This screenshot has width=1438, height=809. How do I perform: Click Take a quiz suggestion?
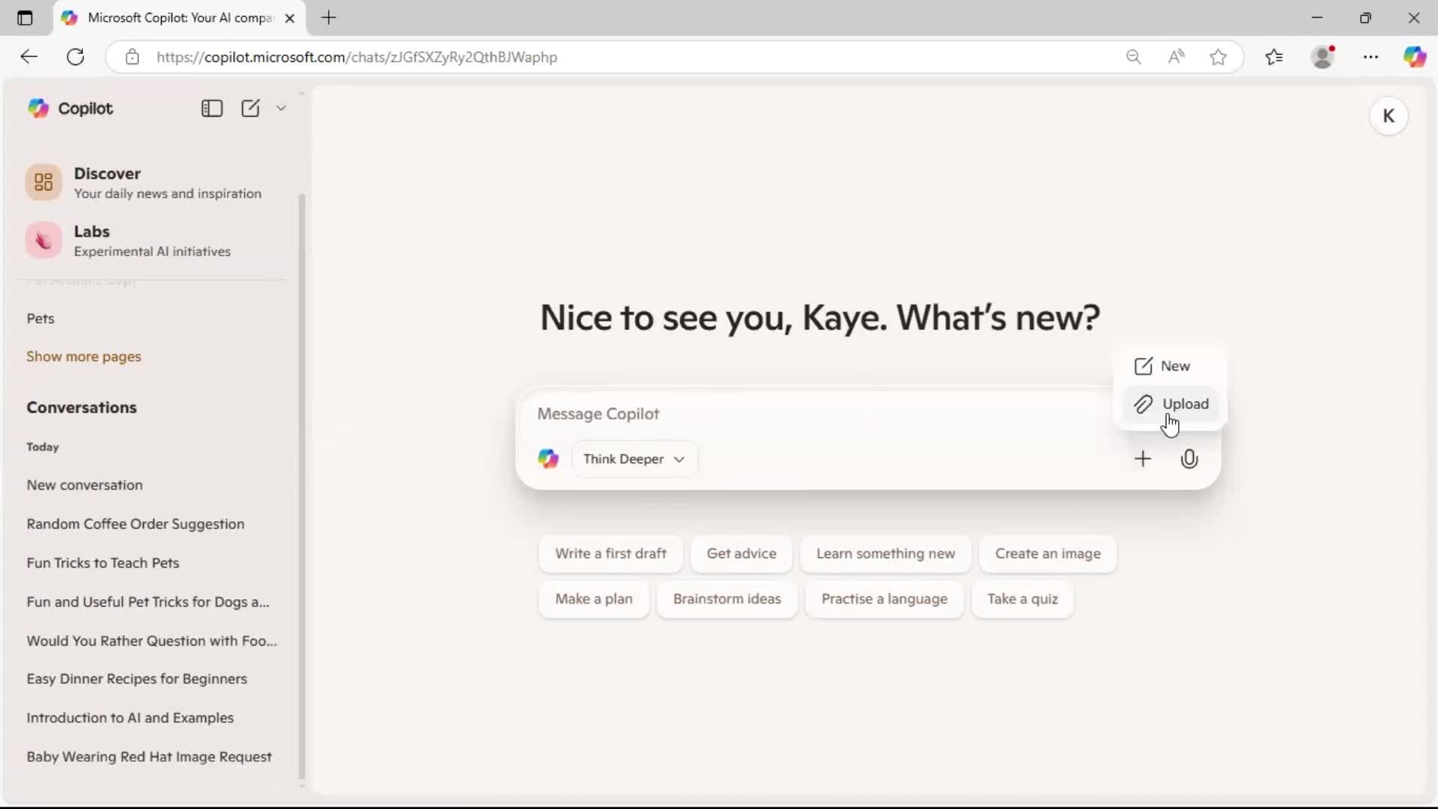pos(1022,599)
